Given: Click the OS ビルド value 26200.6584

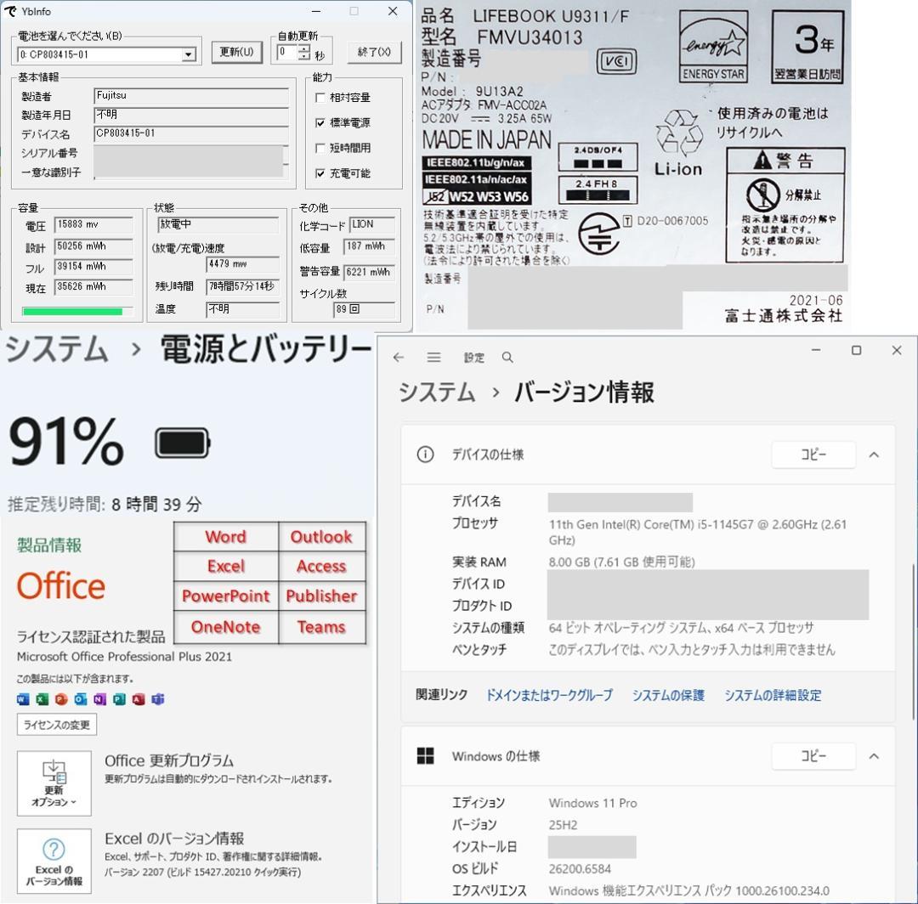Looking at the screenshot, I should [x=580, y=869].
